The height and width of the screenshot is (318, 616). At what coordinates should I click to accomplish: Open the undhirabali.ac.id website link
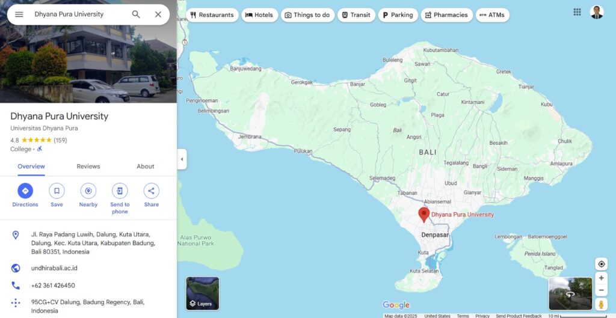click(x=54, y=268)
